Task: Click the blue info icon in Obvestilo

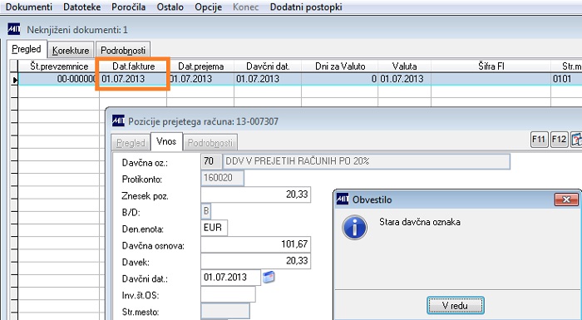Action: 354,227
